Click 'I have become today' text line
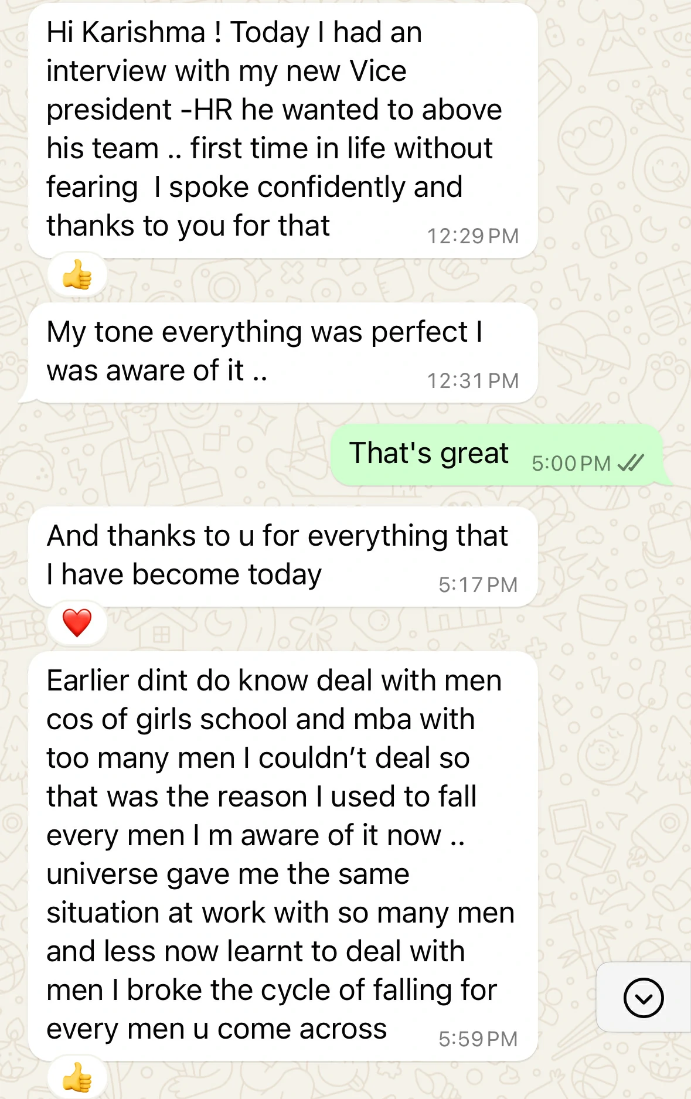The image size is (691, 1099). tap(184, 575)
